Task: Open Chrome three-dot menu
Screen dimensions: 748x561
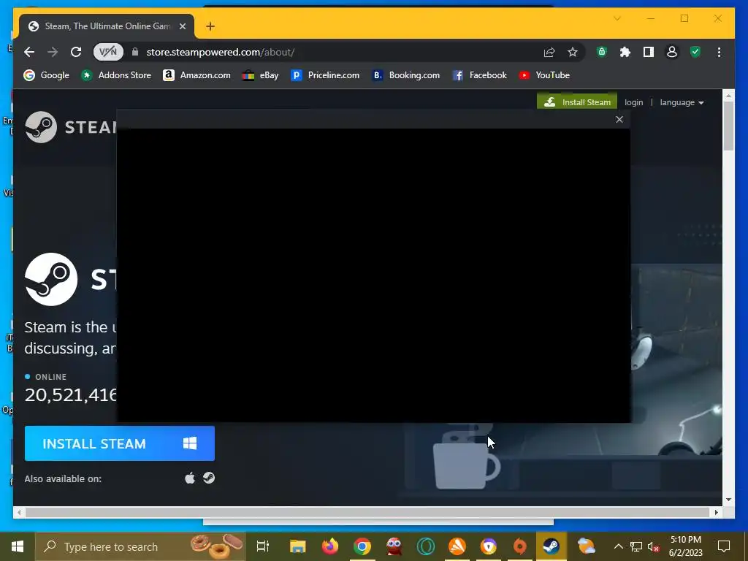Action: pos(719,52)
